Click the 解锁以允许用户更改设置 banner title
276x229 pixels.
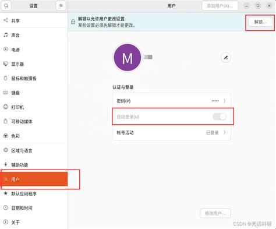coord(101,19)
